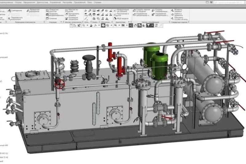Click the Копировать объекты icon

point(66,14)
